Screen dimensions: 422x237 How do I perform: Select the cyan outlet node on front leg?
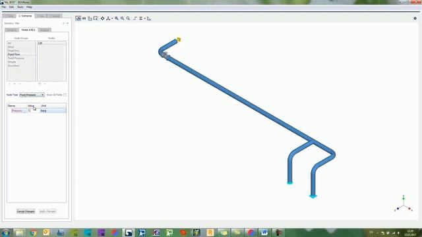tap(313, 196)
